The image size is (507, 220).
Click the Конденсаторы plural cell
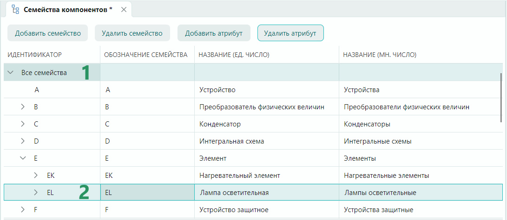[x=421, y=124]
